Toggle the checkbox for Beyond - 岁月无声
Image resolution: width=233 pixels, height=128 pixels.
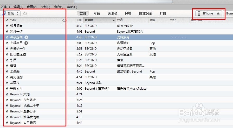point(7,123)
